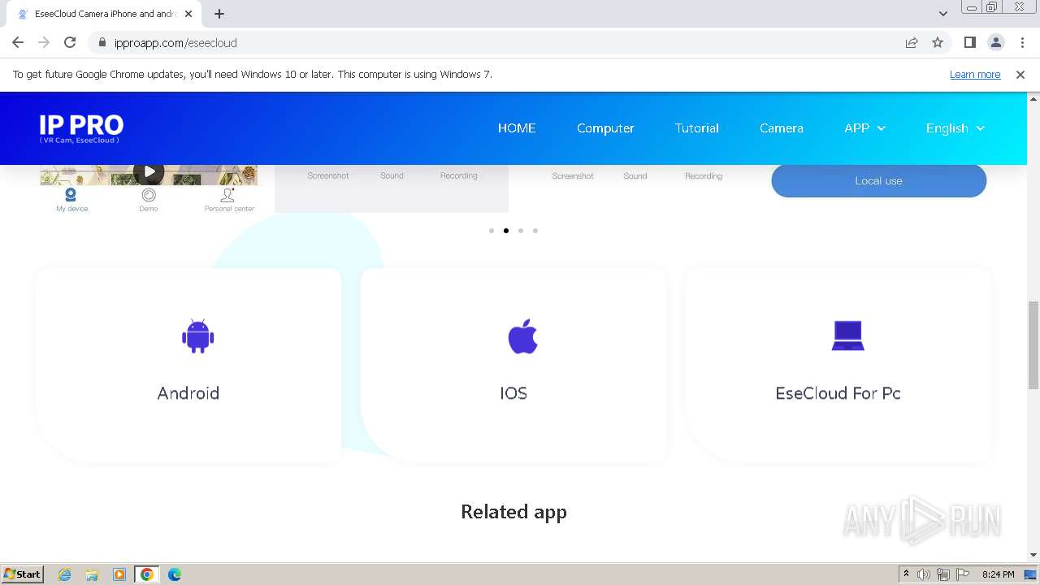
Task: Open tab search dropdown arrow
Action: [942, 14]
